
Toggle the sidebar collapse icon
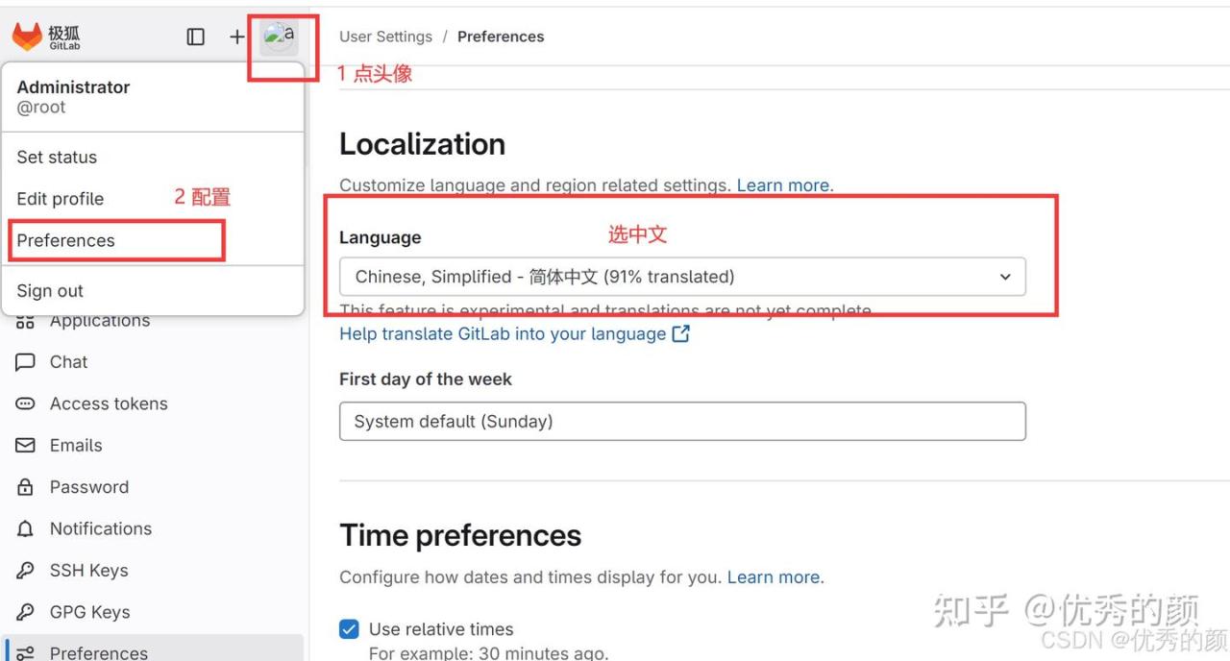(x=196, y=37)
